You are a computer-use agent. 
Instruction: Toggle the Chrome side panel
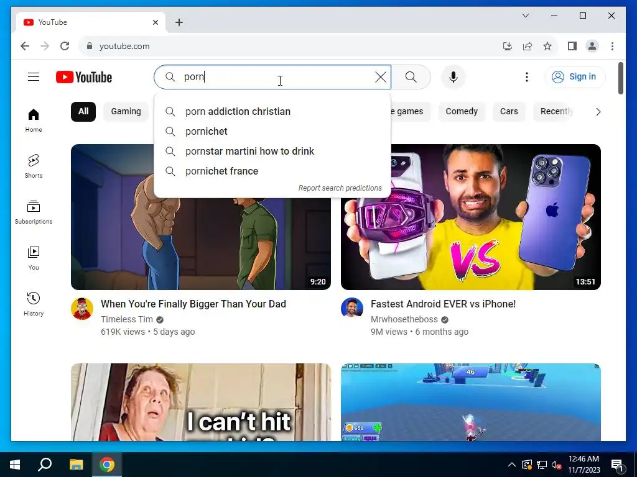(572, 46)
